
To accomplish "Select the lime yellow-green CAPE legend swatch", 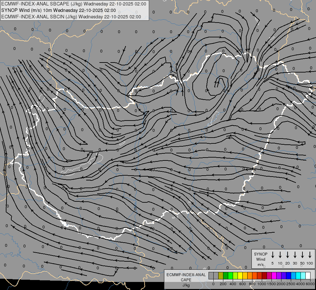I will (x=235, y=275).
